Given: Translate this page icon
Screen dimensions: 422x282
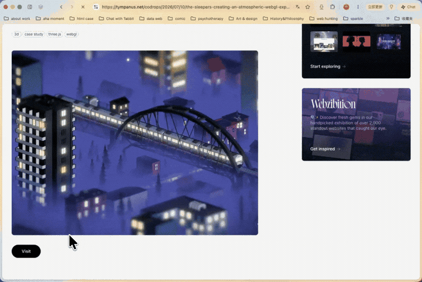Looking at the screenshot, I should tap(298, 7).
